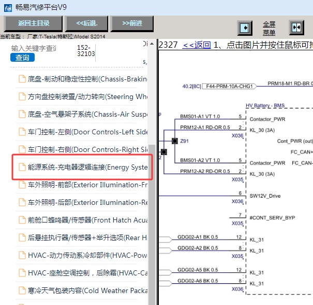Click document icon beside 底盘-制动和稳定性控制
313x305 pixels.
22,79
